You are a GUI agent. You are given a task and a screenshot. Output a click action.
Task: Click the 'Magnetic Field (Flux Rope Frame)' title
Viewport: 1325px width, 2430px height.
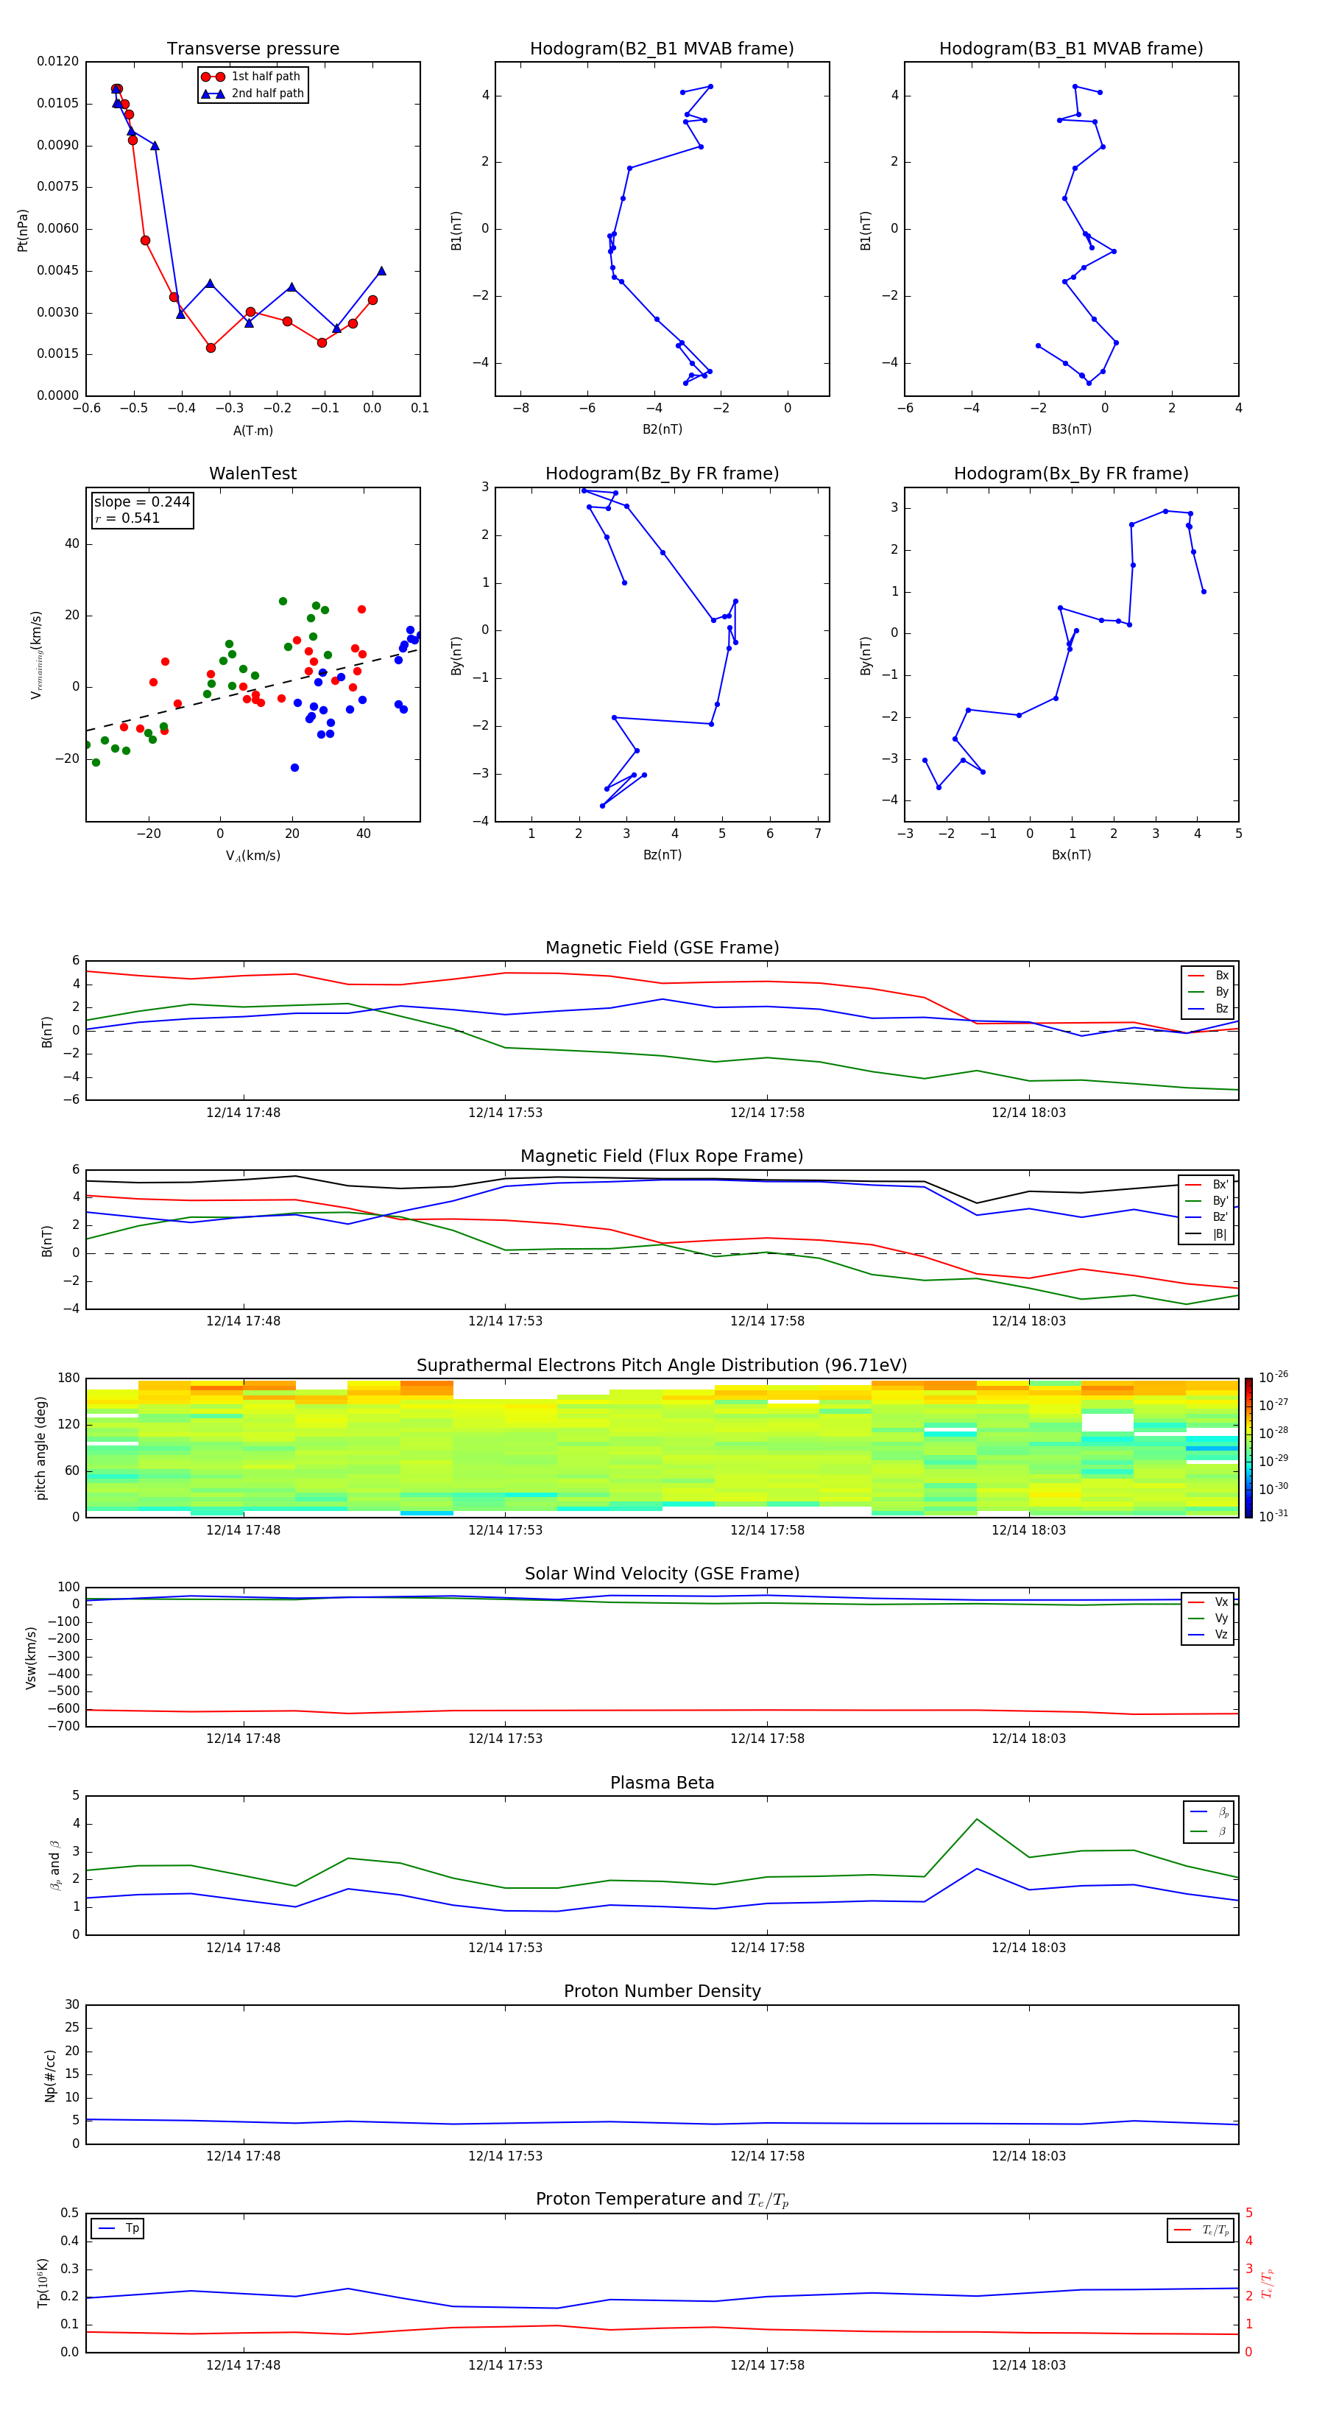coord(662,1157)
